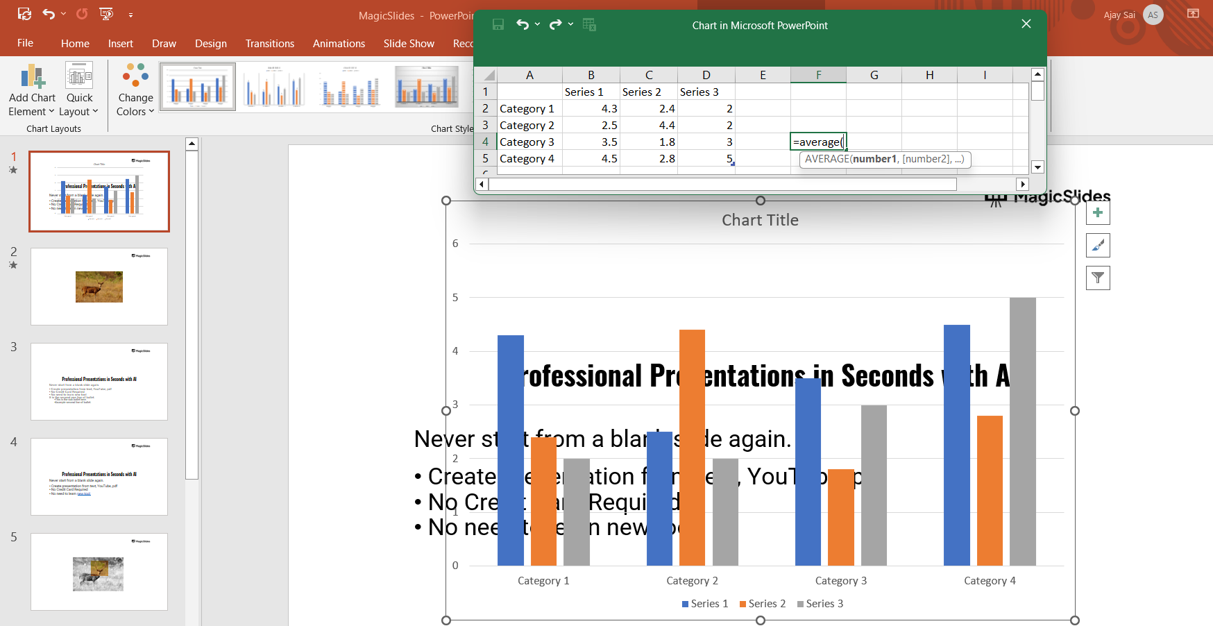Click the Repeat/Redo icon in PowerPoint toolbar
1213x626 pixels.
82,14
